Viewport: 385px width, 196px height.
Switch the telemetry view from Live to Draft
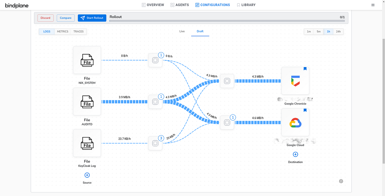200,31
